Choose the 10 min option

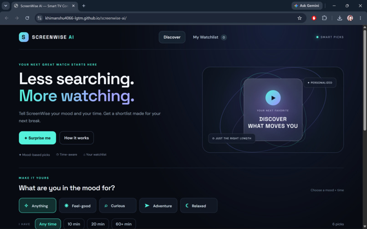tap(74, 224)
